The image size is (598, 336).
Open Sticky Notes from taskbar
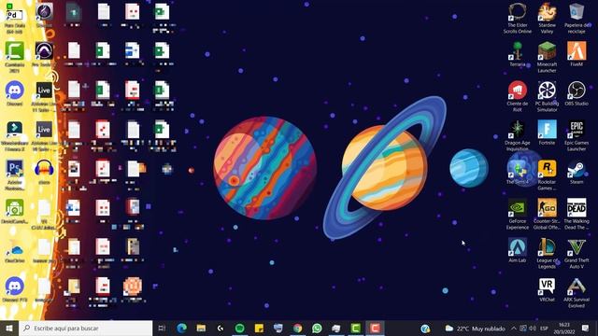coord(259,328)
